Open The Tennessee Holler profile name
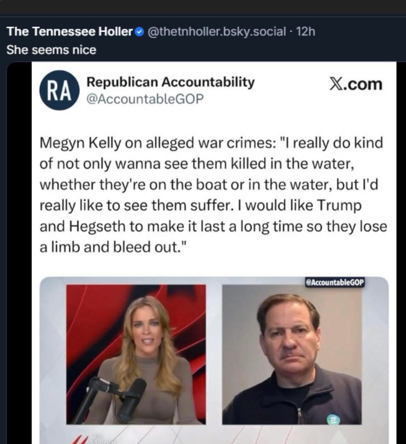This screenshot has height=444, width=406. (70, 32)
